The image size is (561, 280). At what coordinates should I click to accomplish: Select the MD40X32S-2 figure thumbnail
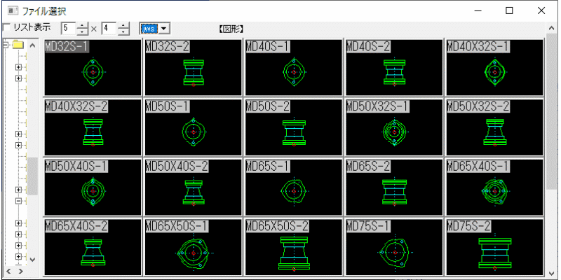[x=93, y=127]
